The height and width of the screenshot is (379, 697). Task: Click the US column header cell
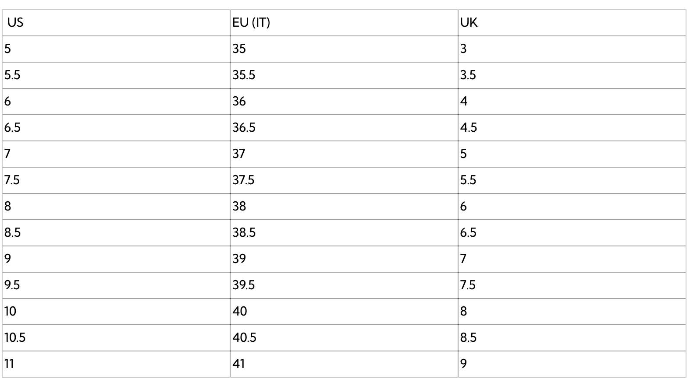click(x=15, y=23)
